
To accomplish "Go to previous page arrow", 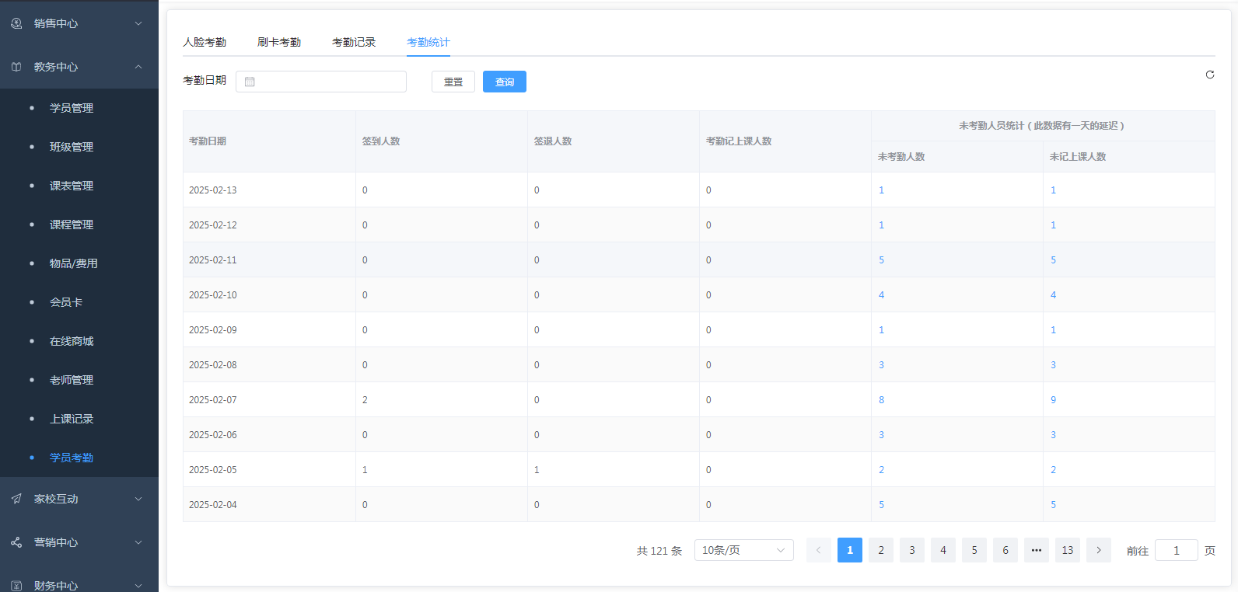I will [x=819, y=550].
